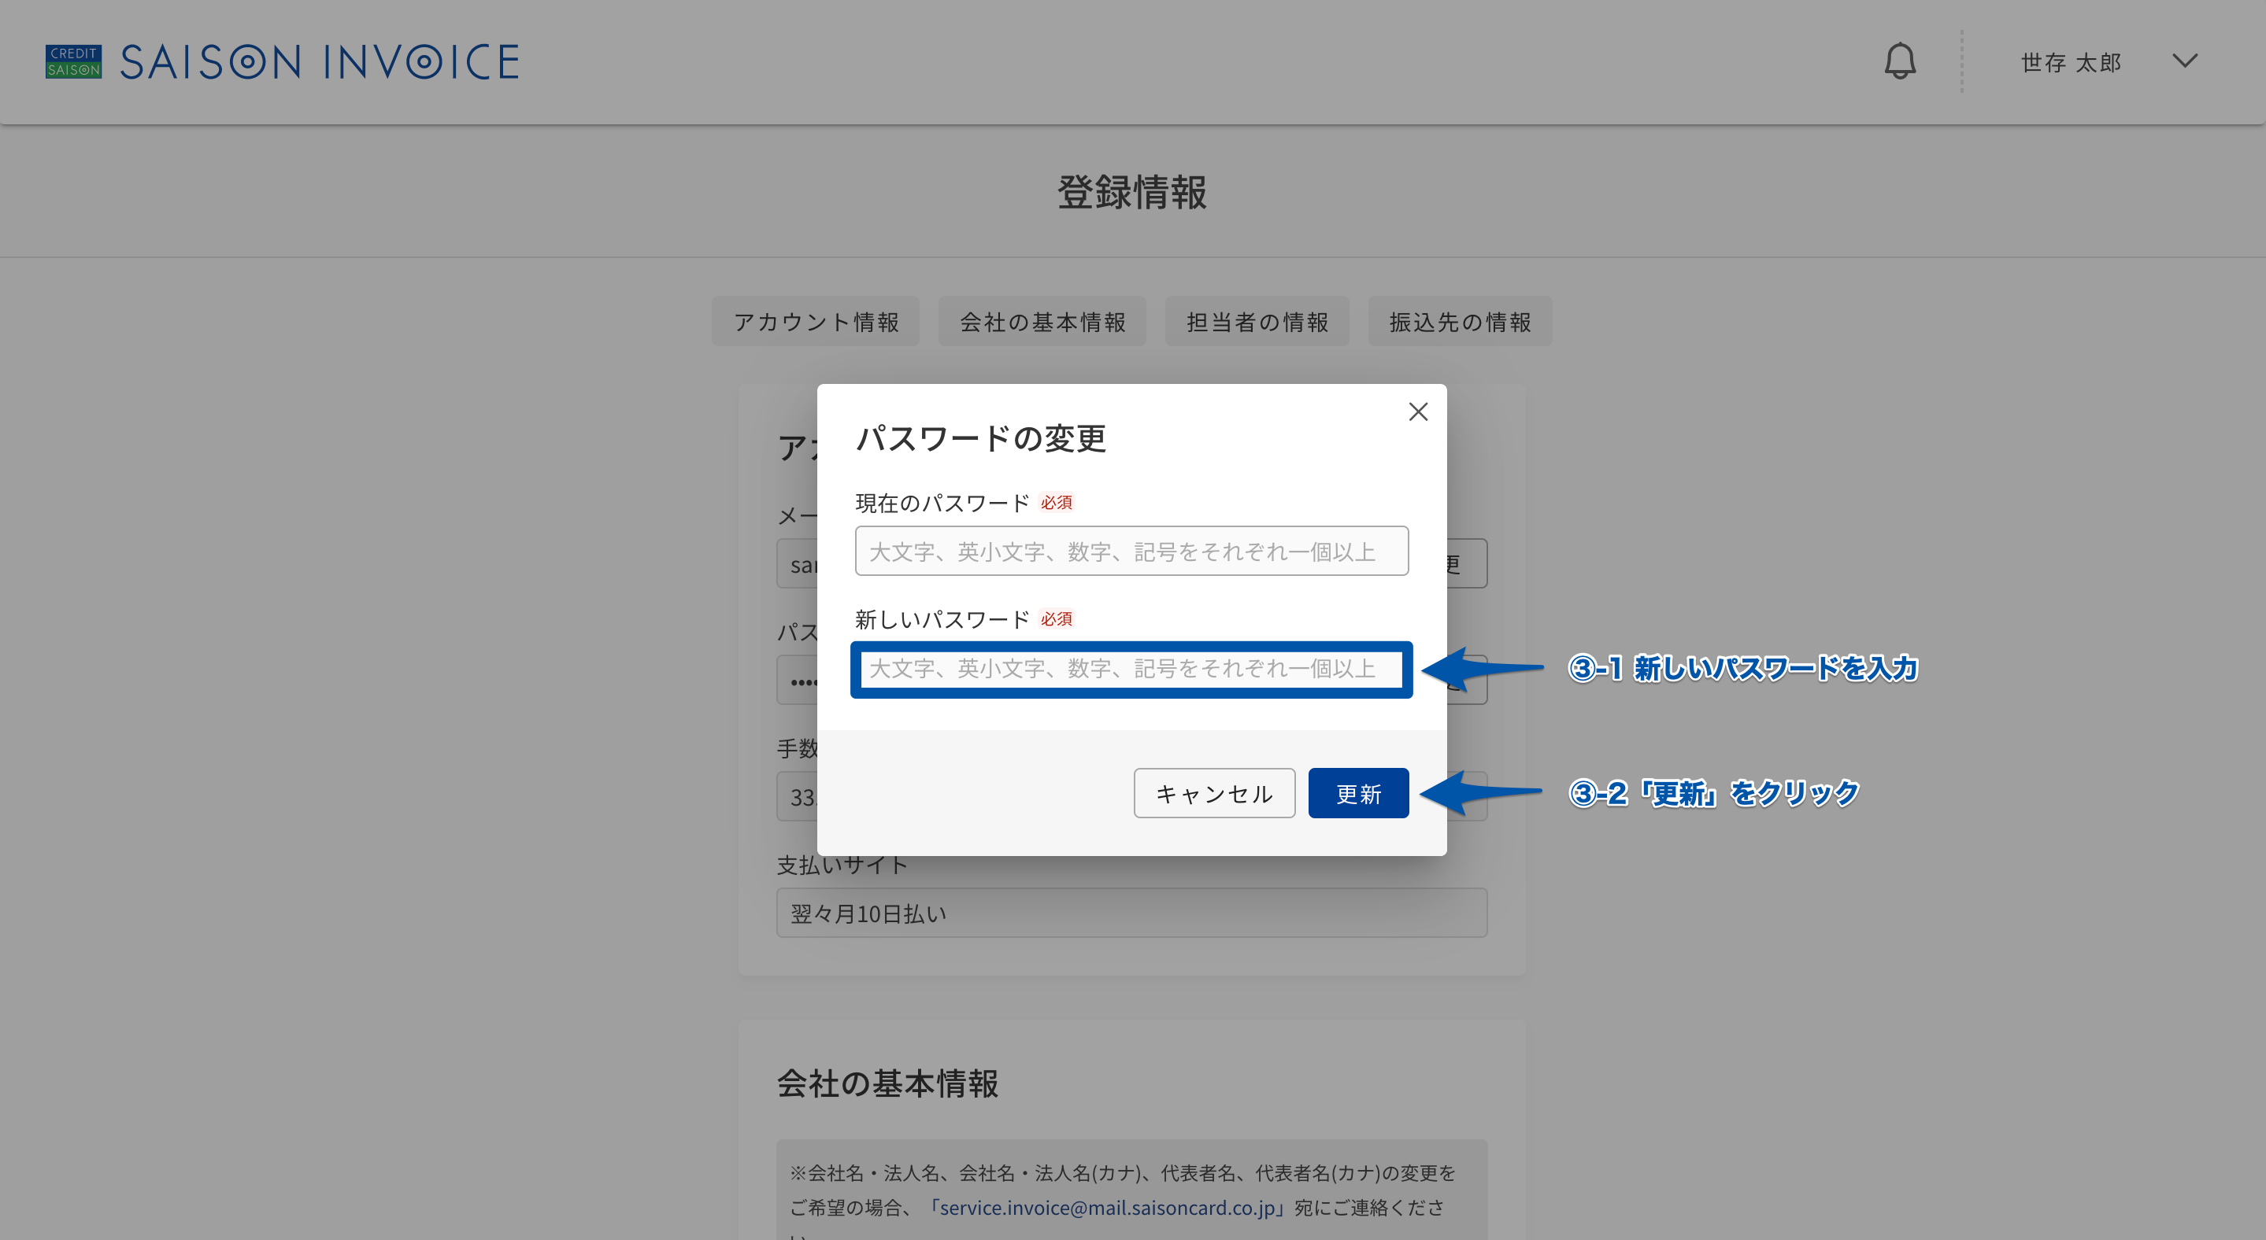The width and height of the screenshot is (2266, 1240).
Task: Switch to the アカウント情報 tab
Action: pos(816,322)
